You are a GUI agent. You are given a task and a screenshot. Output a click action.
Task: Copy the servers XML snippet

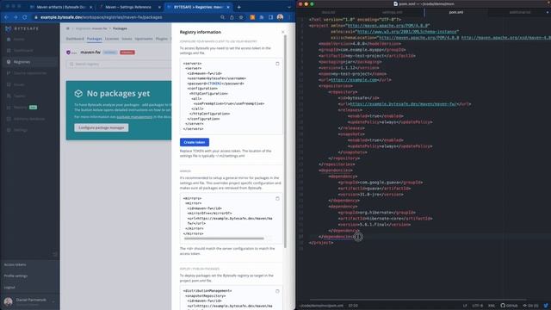277,64
